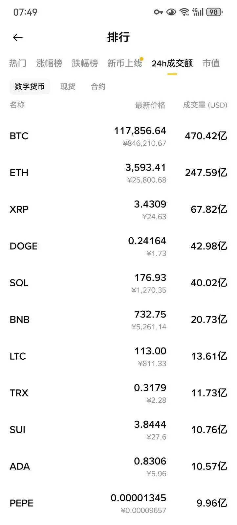Open the PEPE coin entry
The width and height of the screenshot is (237, 525).
pyautogui.click(x=118, y=503)
